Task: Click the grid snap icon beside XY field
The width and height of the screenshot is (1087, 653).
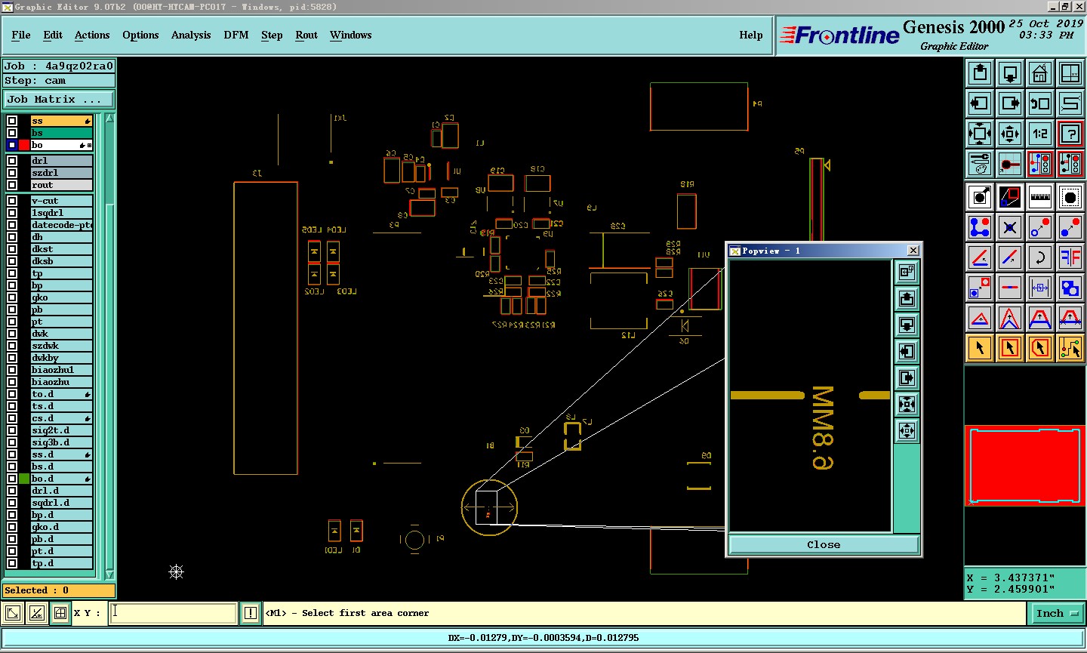Action: click(x=60, y=613)
